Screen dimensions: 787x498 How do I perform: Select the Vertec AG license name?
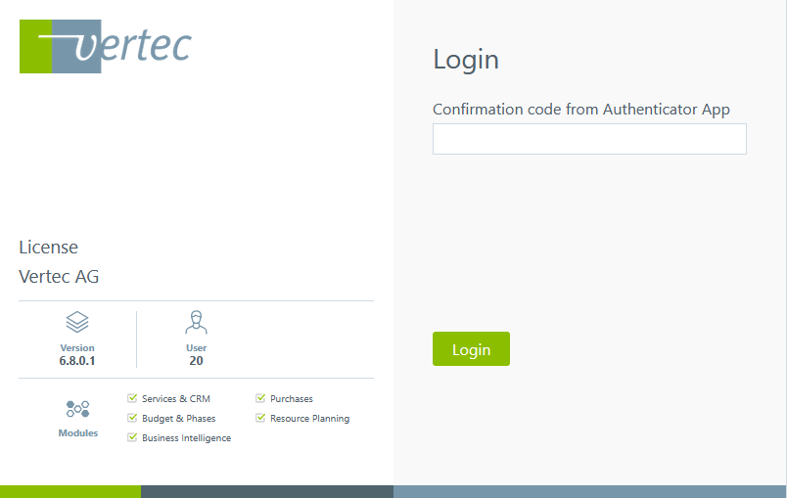(59, 277)
